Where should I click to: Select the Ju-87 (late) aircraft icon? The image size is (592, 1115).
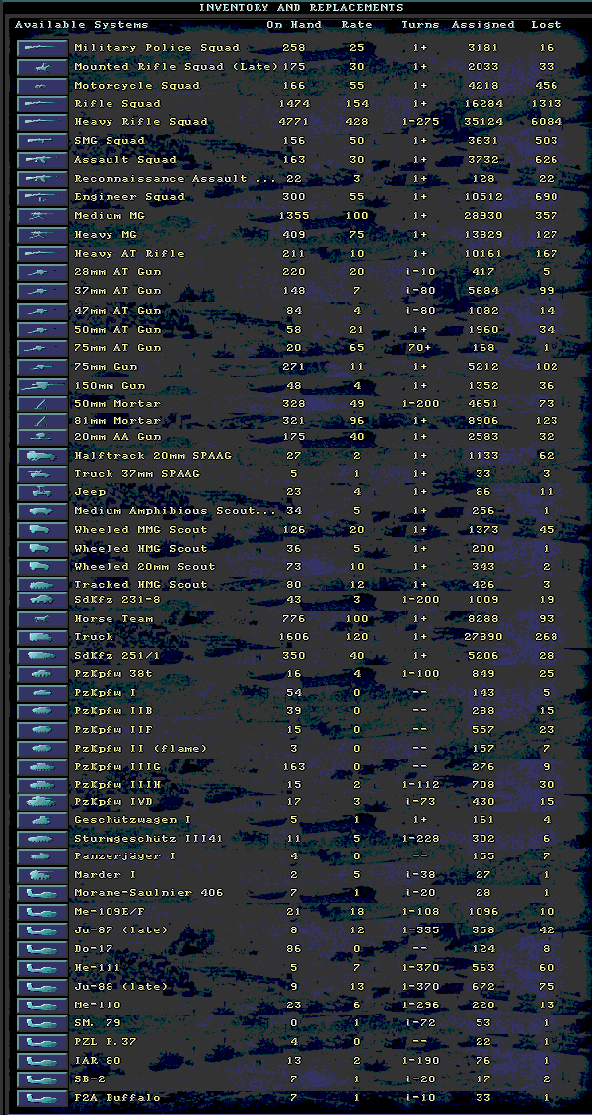(x=42, y=930)
